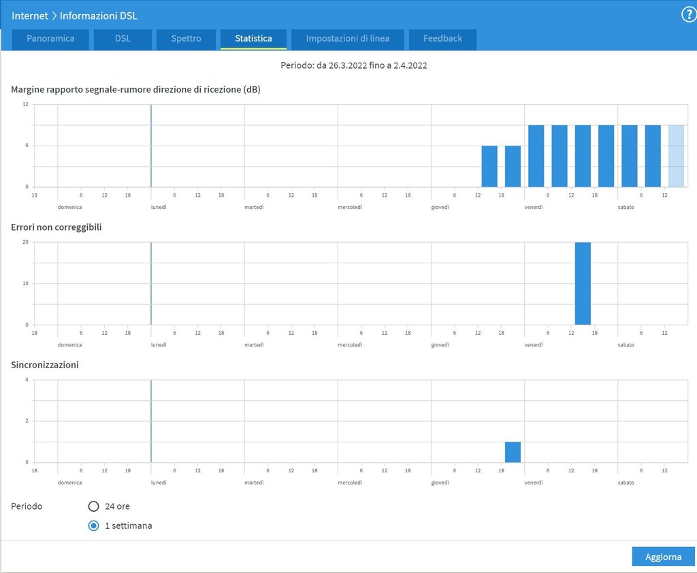Click the light blue bar in signal-noise chart
Screen dimensions: 697x573
click(676, 156)
